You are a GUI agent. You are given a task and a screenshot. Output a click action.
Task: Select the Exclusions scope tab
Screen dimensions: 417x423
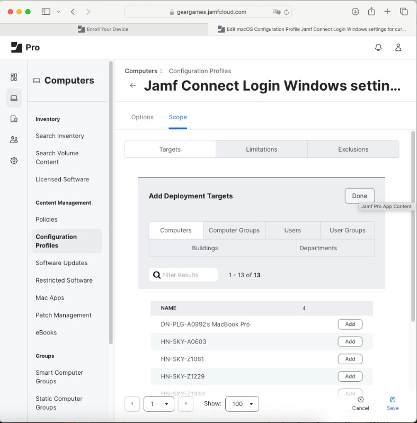click(353, 149)
